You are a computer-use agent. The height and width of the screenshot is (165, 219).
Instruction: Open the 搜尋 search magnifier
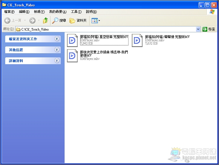click(59, 20)
